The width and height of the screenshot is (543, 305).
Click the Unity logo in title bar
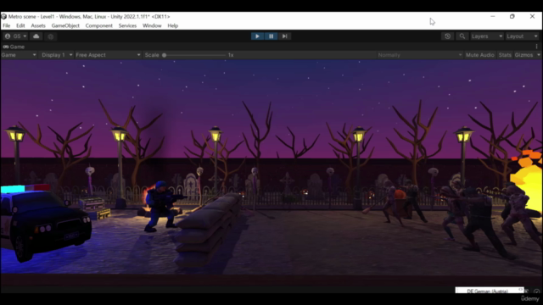click(3, 17)
